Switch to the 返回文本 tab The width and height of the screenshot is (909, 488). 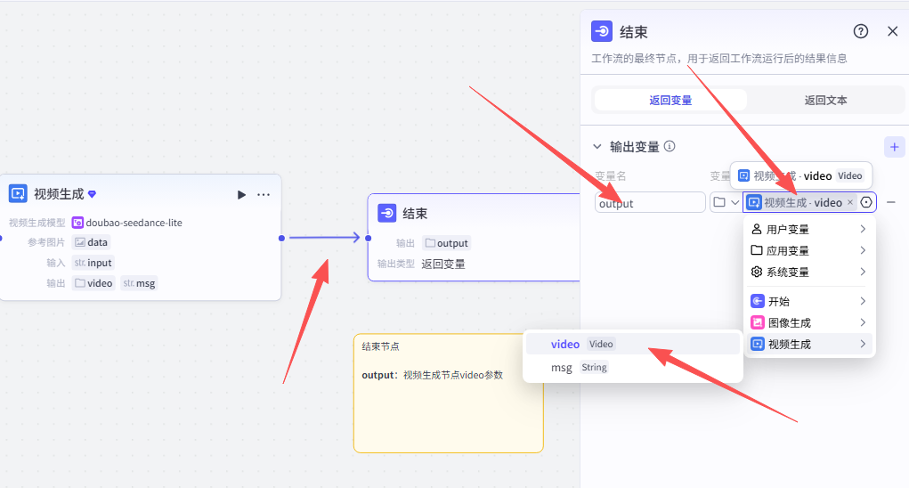click(825, 100)
